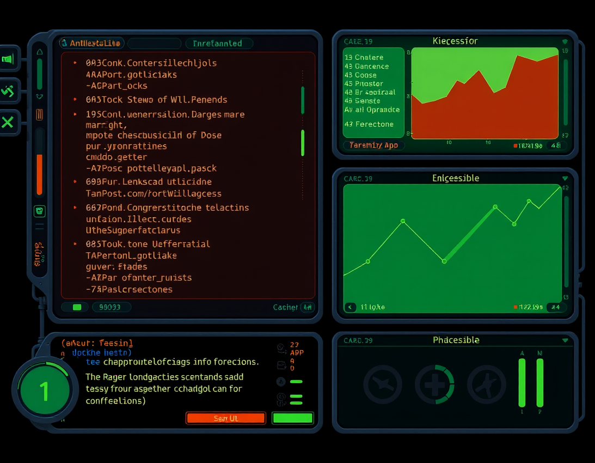Screen dimensions: 595x463
Task: Click the bright green scrollbar thumb in list
Action: [303, 143]
